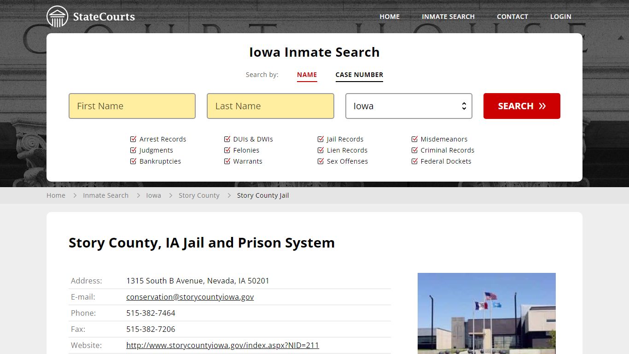This screenshot has width=629, height=354.
Task: Focus the First Name input field
Action: pyautogui.click(x=132, y=106)
